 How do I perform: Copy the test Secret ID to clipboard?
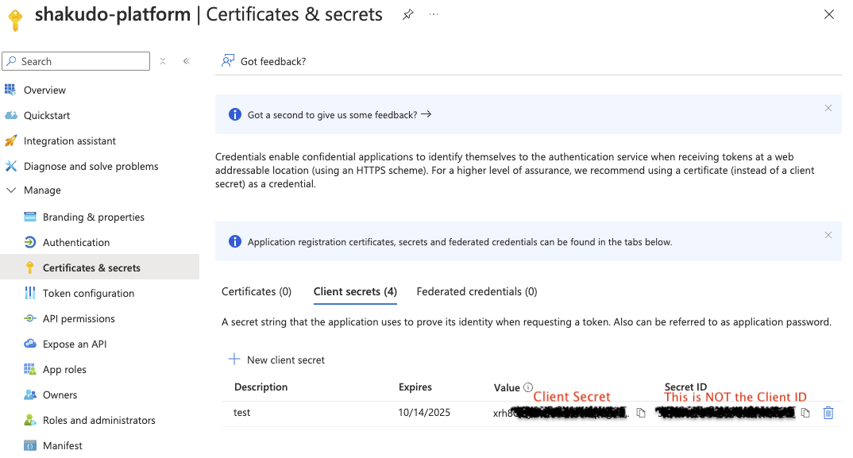pos(805,413)
